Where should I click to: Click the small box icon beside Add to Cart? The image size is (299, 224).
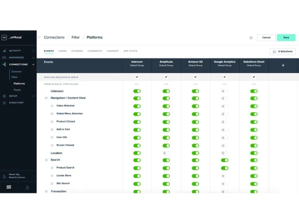[x=52, y=130]
